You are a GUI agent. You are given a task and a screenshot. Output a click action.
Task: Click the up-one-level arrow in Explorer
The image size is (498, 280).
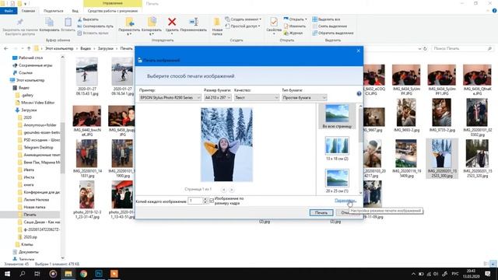(29, 48)
